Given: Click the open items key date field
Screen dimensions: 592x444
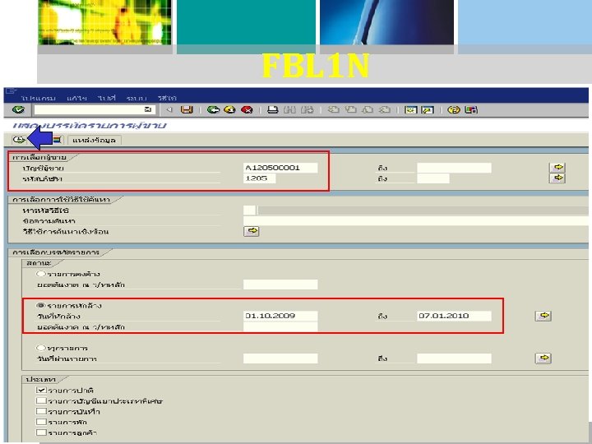Looking at the screenshot, I should (280, 284).
